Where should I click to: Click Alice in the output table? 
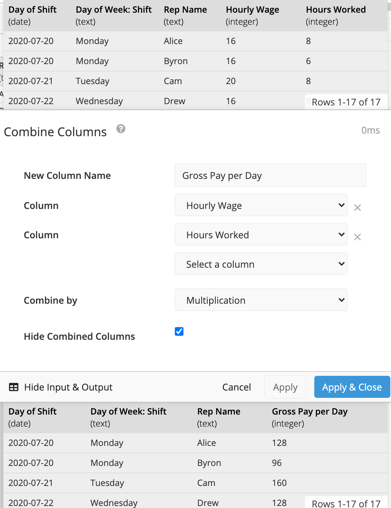pyautogui.click(x=207, y=443)
